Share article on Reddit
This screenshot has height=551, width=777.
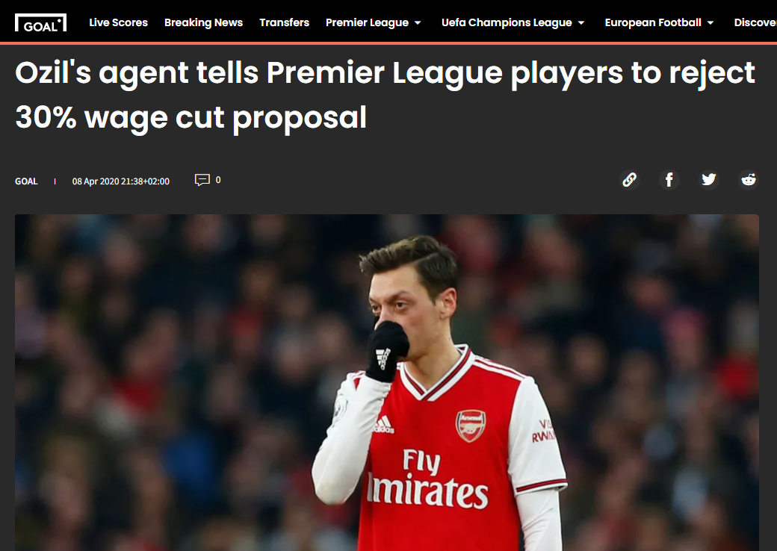749,179
